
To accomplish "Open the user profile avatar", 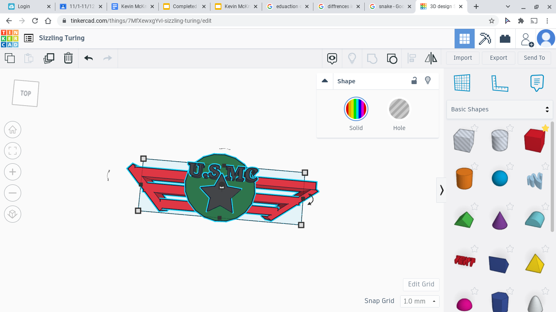I will pos(546,39).
